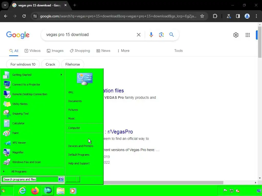Submit search with magnifier icon

[x=171, y=35]
